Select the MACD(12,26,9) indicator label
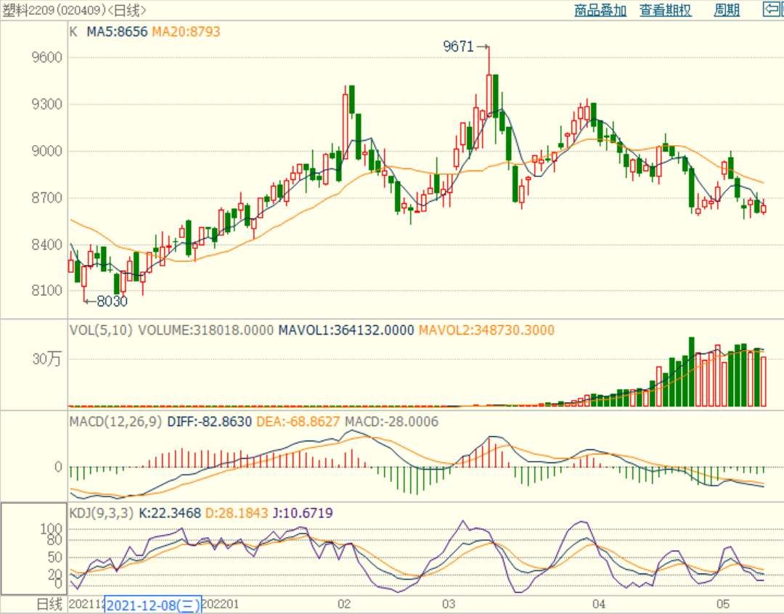Image resolution: width=784 pixels, height=614 pixels. 116,422
